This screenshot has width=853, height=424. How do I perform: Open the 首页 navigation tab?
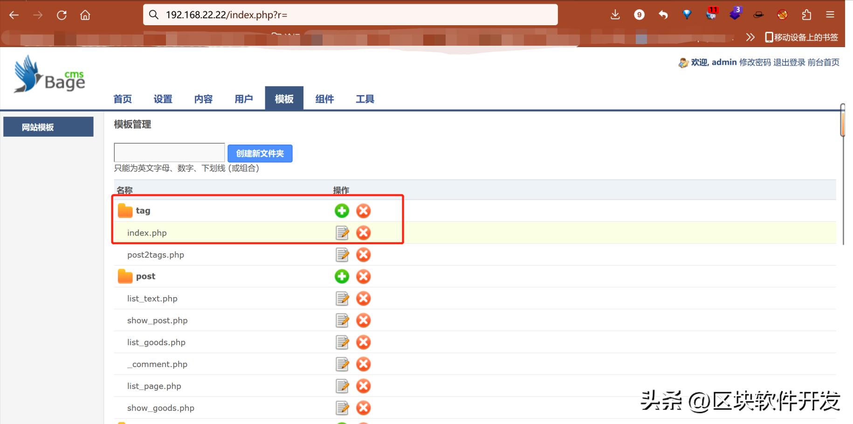(123, 99)
